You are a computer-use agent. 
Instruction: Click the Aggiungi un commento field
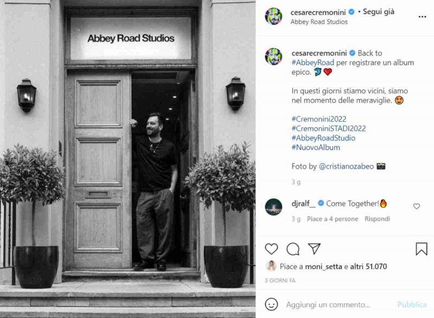pos(328,305)
